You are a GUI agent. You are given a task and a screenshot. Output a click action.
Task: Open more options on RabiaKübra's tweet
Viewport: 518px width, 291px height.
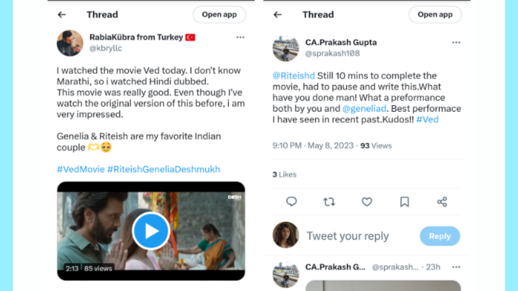240,37
